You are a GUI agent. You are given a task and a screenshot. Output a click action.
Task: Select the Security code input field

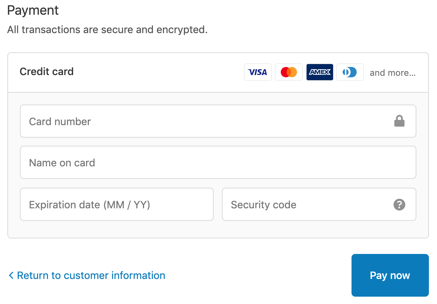pyautogui.click(x=319, y=204)
